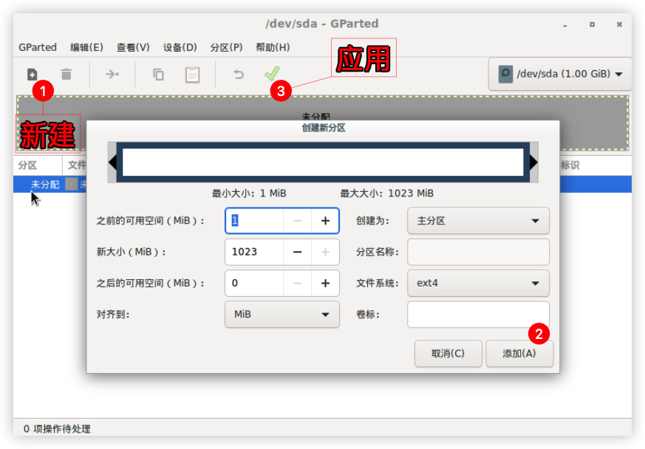Click the 最小大小: 1 MiB label
Screen dimensions: 645x449
tap(249, 193)
